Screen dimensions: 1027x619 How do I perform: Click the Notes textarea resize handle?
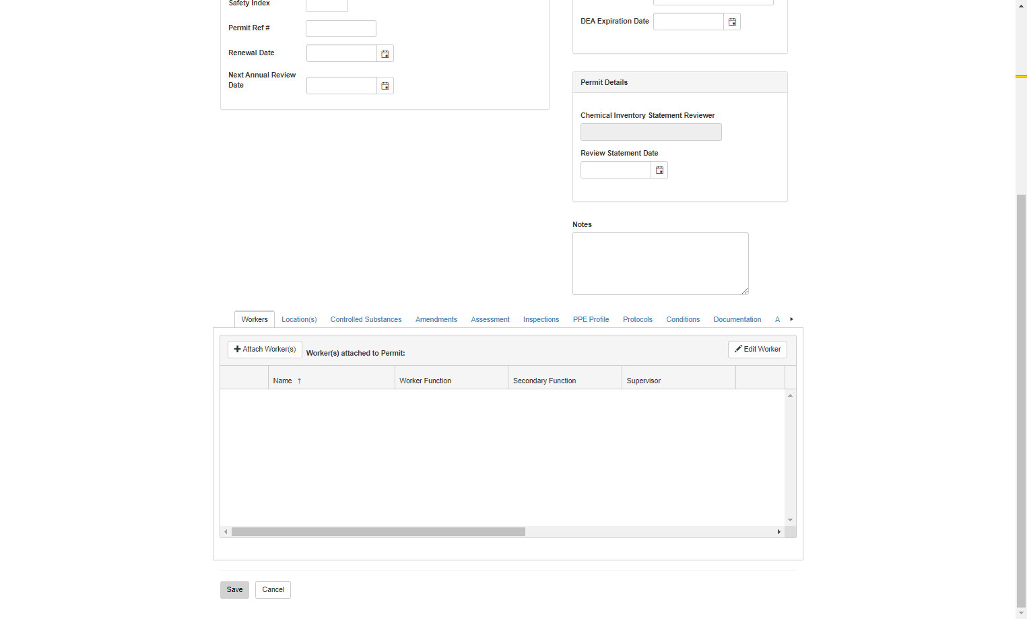(744, 291)
